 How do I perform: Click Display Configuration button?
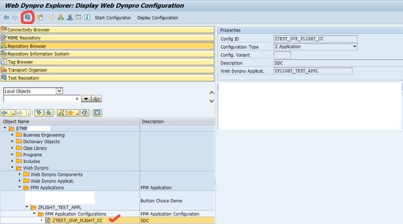pyautogui.click(x=157, y=18)
